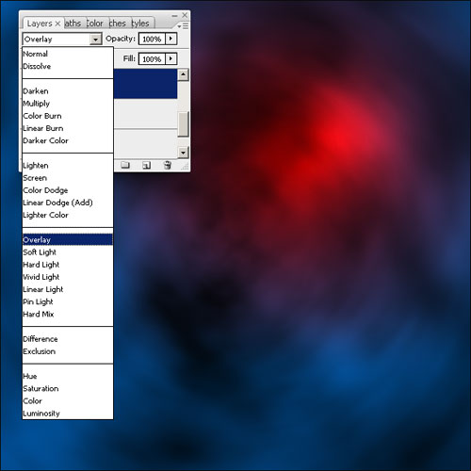
Task: Expand the Opacity slider arrow
Action: coord(171,39)
